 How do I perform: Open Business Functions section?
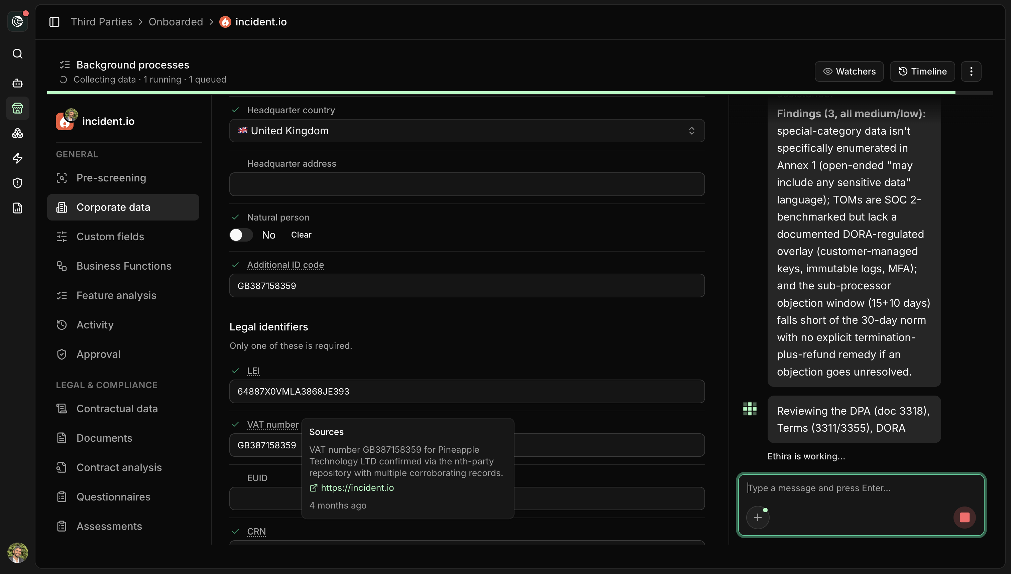tap(123, 266)
